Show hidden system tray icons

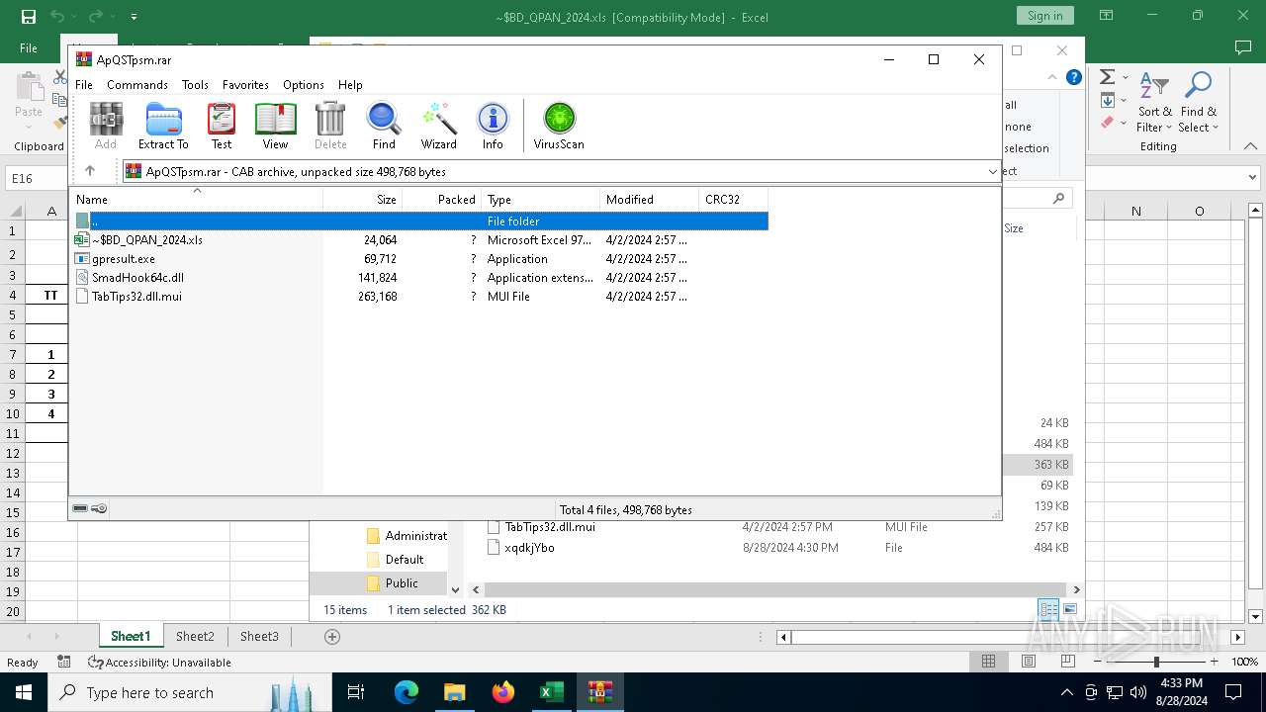[x=1066, y=692]
